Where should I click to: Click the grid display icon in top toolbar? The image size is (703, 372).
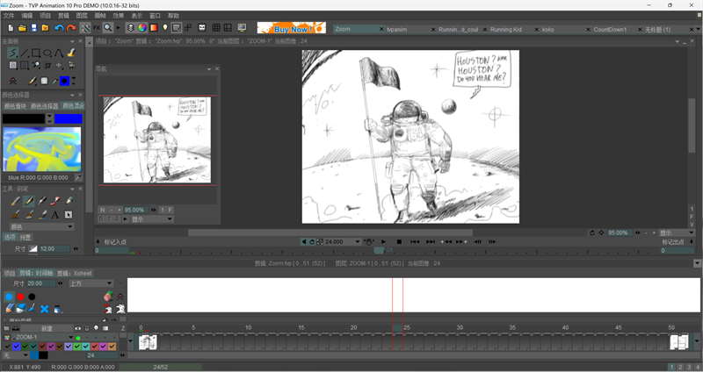pos(216,28)
